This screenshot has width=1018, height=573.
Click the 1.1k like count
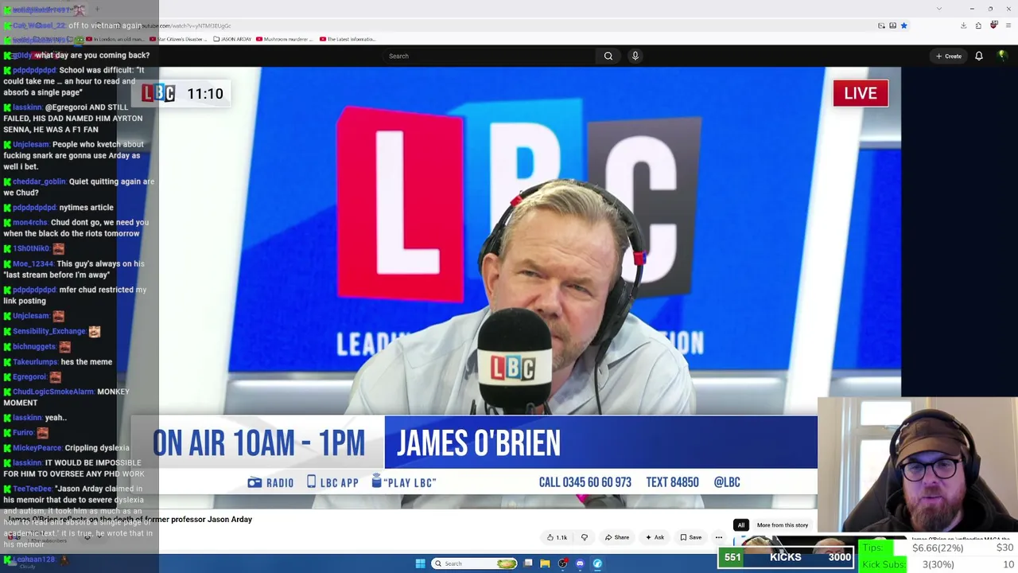[x=561, y=537]
